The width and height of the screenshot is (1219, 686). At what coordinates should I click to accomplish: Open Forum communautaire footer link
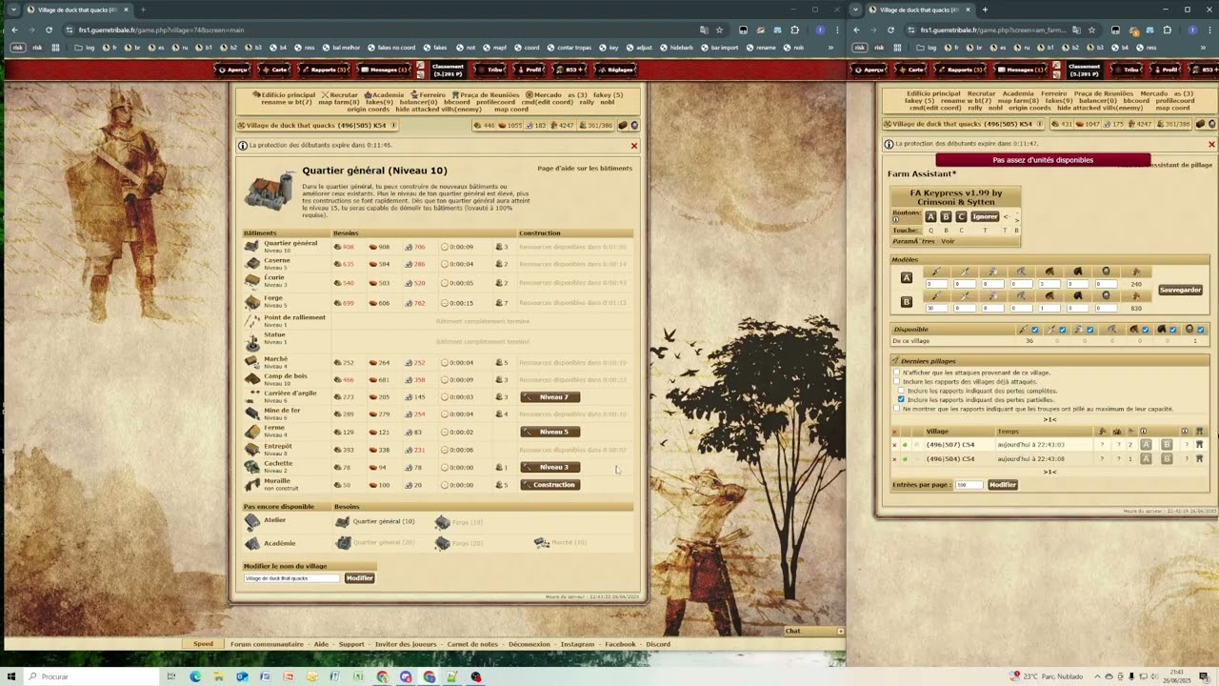267,644
